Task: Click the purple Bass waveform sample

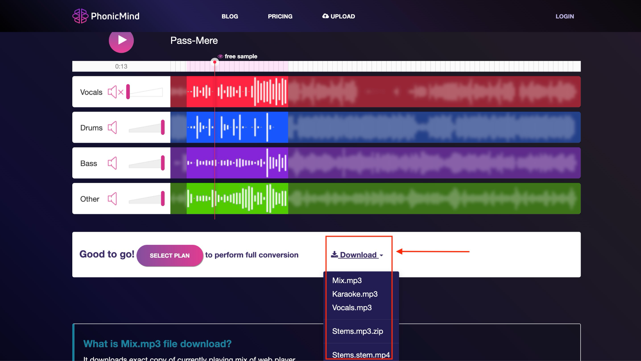Action: click(237, 163)
